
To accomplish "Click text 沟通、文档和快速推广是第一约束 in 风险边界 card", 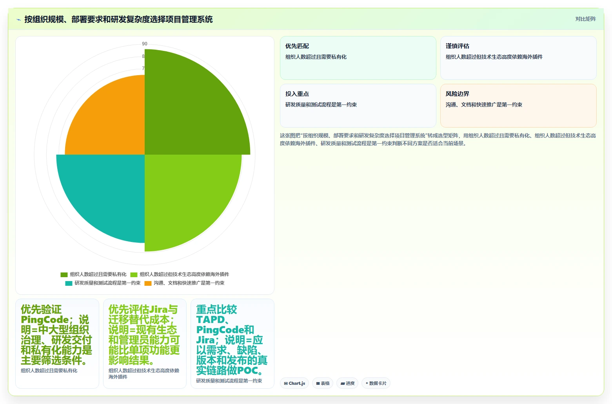I will pyautogui.click(x=484, y=105).
